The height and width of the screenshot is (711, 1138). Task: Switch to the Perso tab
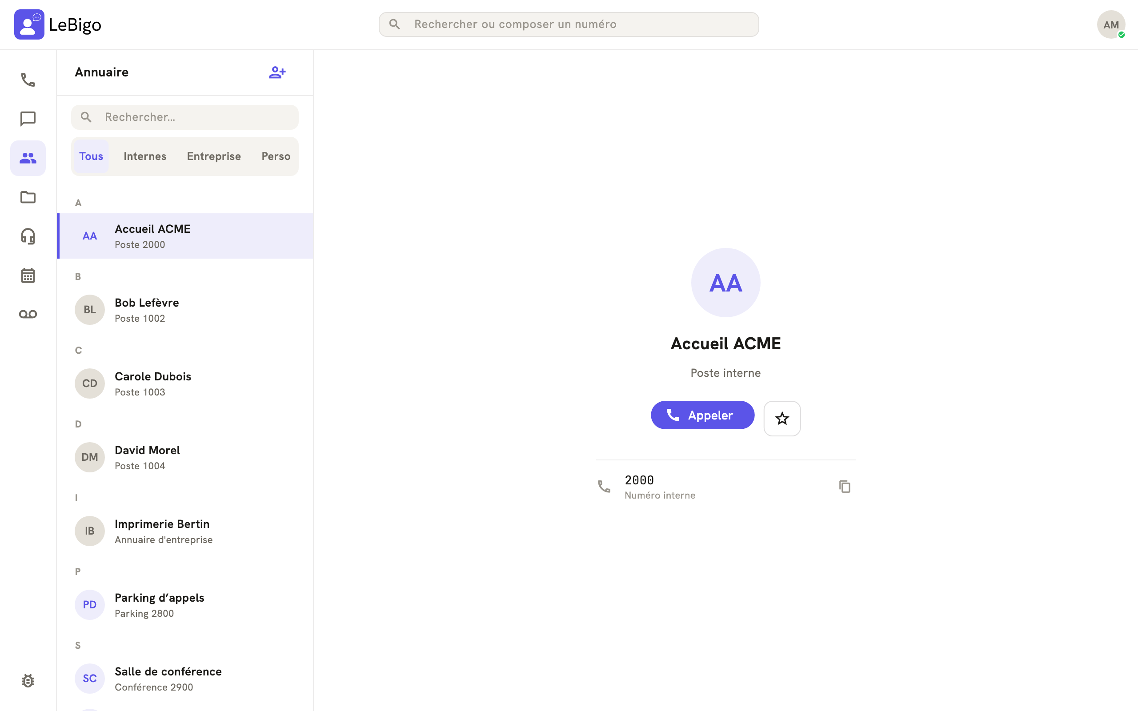(x=276, y=156)
